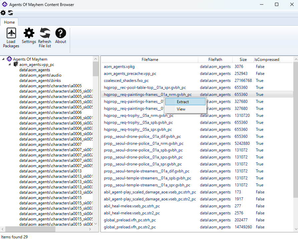Select prop__seoul-drone-police__01a_spb.gvbh_pc file
Image resolution: width=298 pixels, height=239 pixels.
197,150
